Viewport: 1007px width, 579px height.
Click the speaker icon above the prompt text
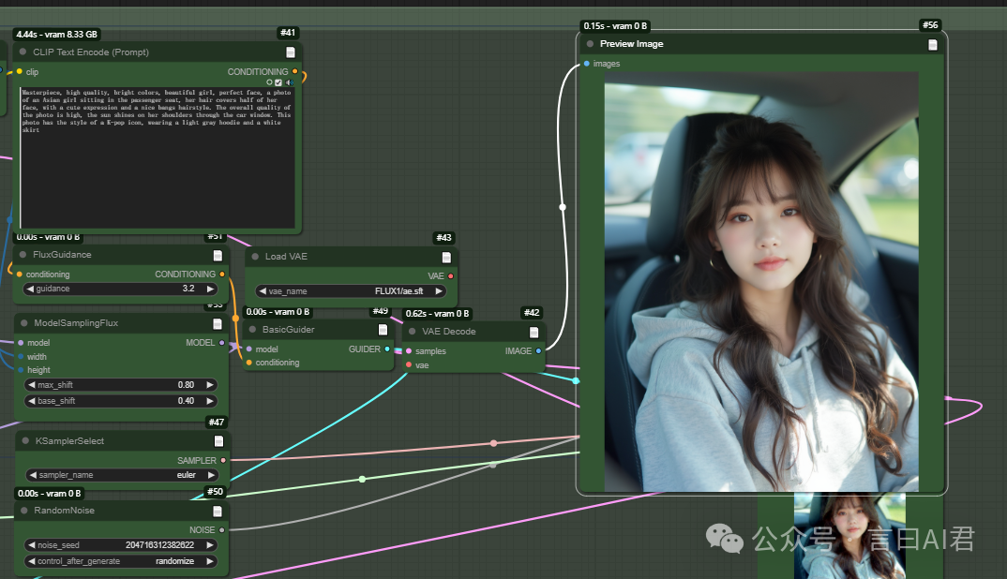290,82
